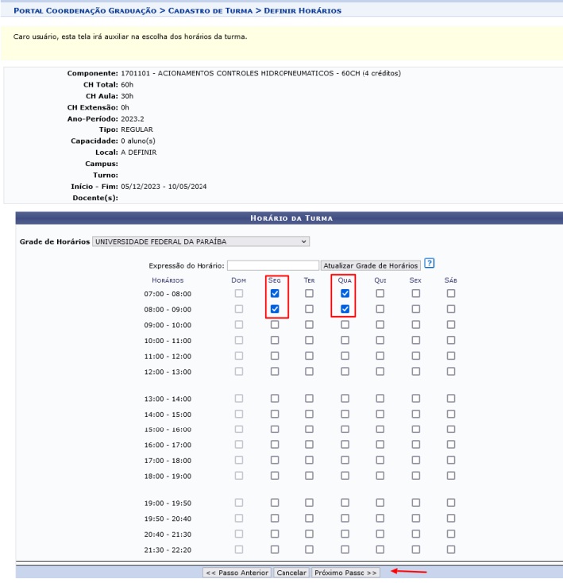Select the Dom column header

coord(238,280)
